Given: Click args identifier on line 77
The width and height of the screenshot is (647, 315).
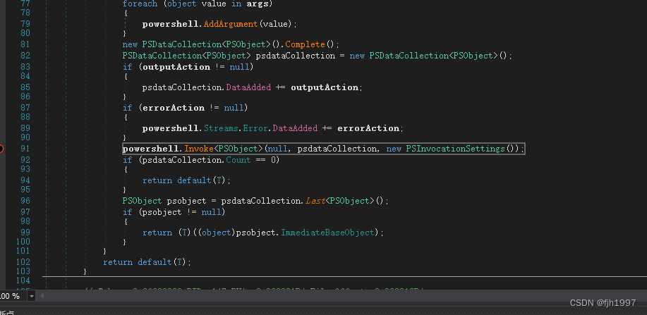Looking at the screenshot, I should coord(258,4).
